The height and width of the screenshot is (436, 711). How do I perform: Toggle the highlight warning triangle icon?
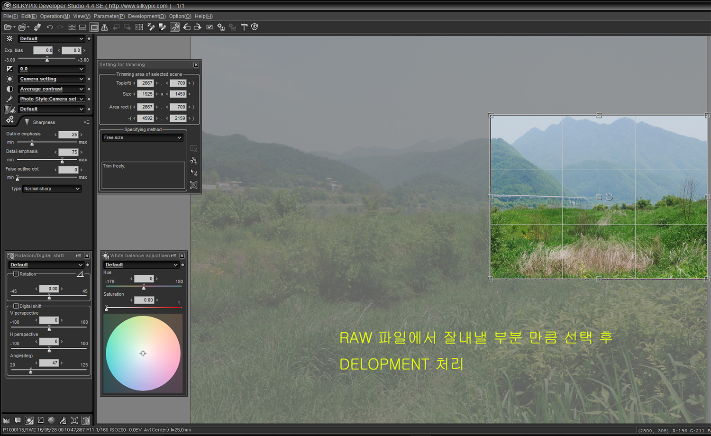[105, 27]
